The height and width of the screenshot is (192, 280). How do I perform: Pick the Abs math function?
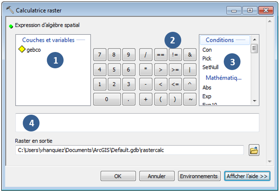[x=207, y=88]
